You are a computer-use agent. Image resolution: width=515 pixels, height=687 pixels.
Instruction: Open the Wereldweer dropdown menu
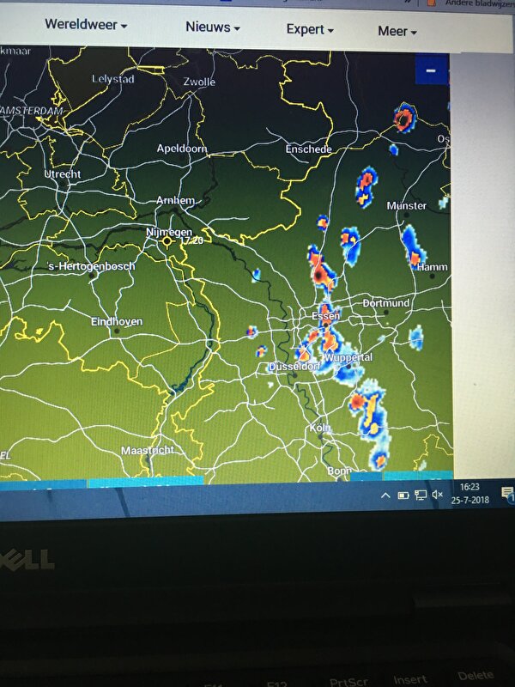coord(86,25)
